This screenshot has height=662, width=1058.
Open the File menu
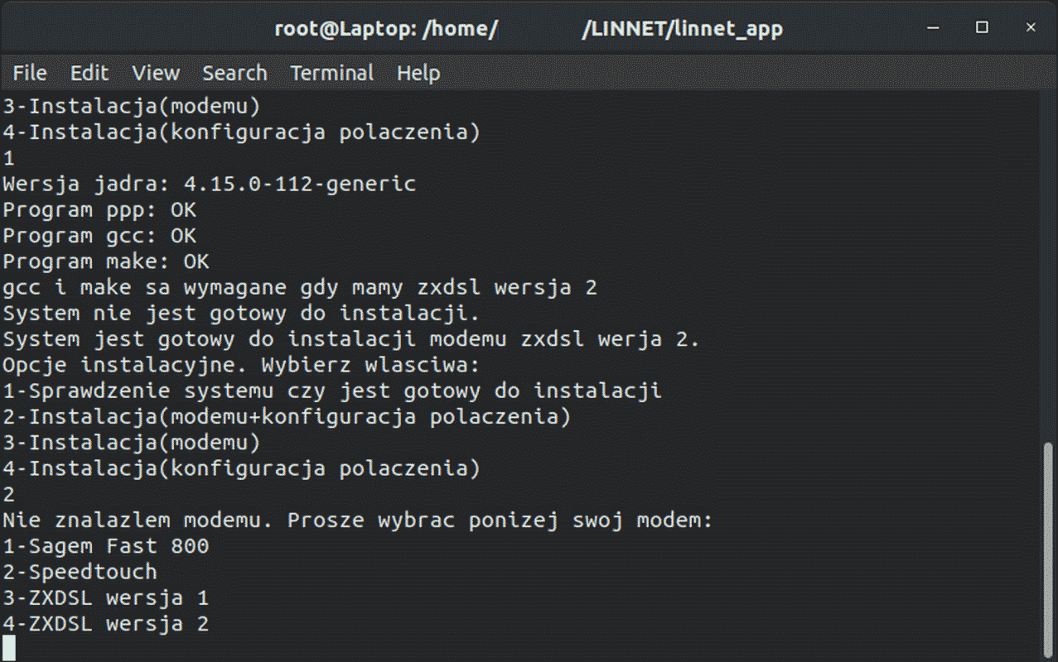(x=30, y=73)
